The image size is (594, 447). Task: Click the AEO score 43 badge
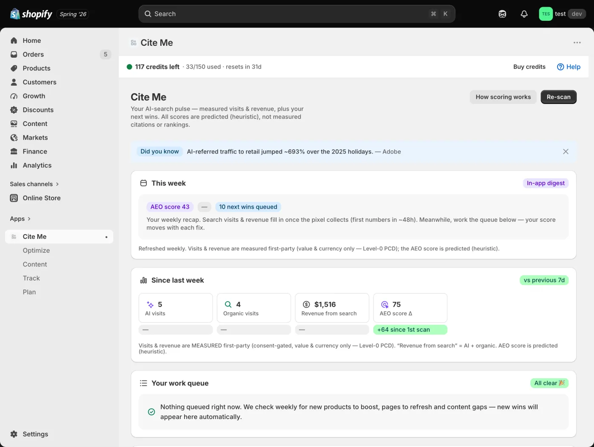170,207
